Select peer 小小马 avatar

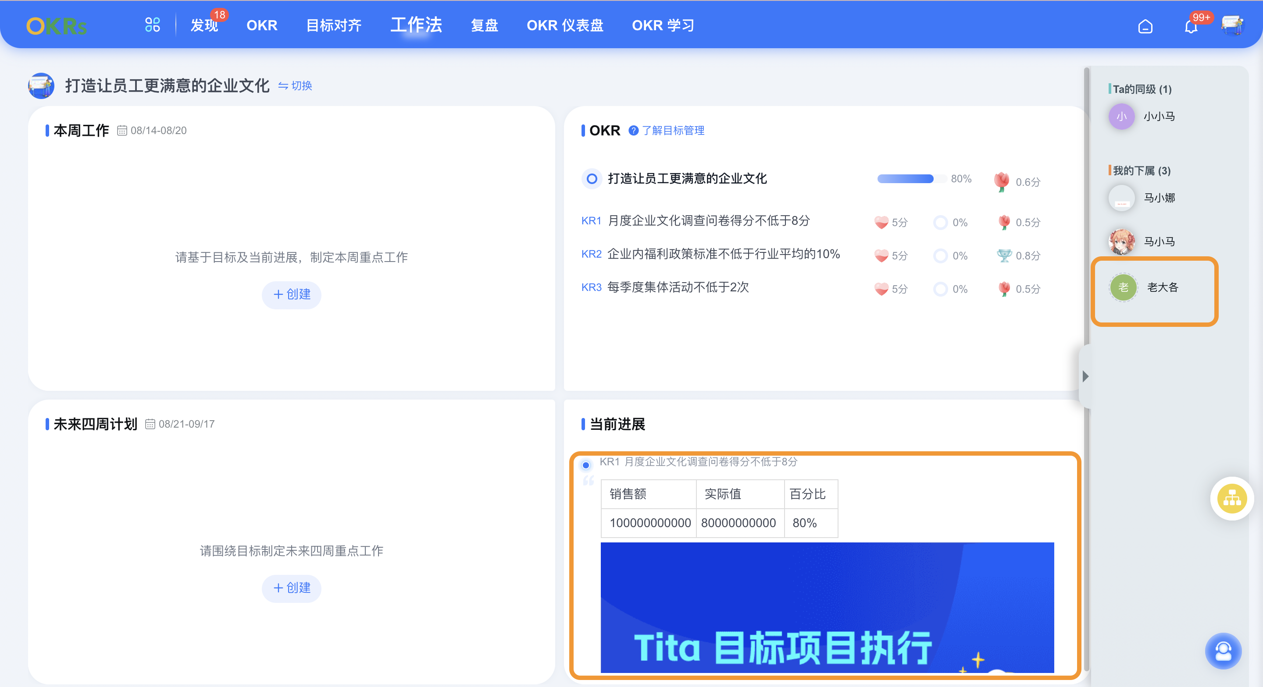click(x=1121, y=116)
